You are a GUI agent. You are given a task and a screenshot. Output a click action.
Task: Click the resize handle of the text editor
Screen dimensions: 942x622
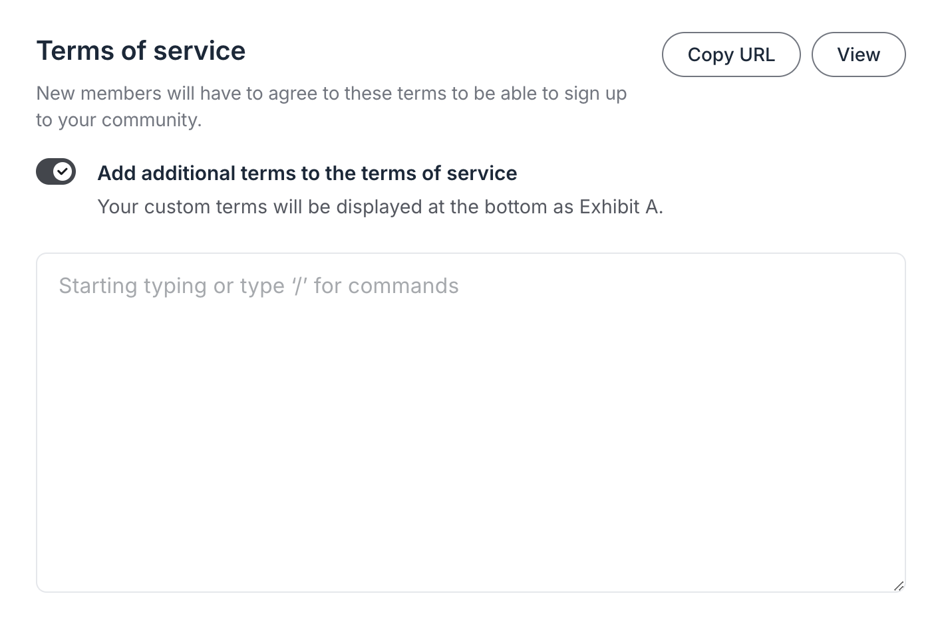[x=898, y=586]
